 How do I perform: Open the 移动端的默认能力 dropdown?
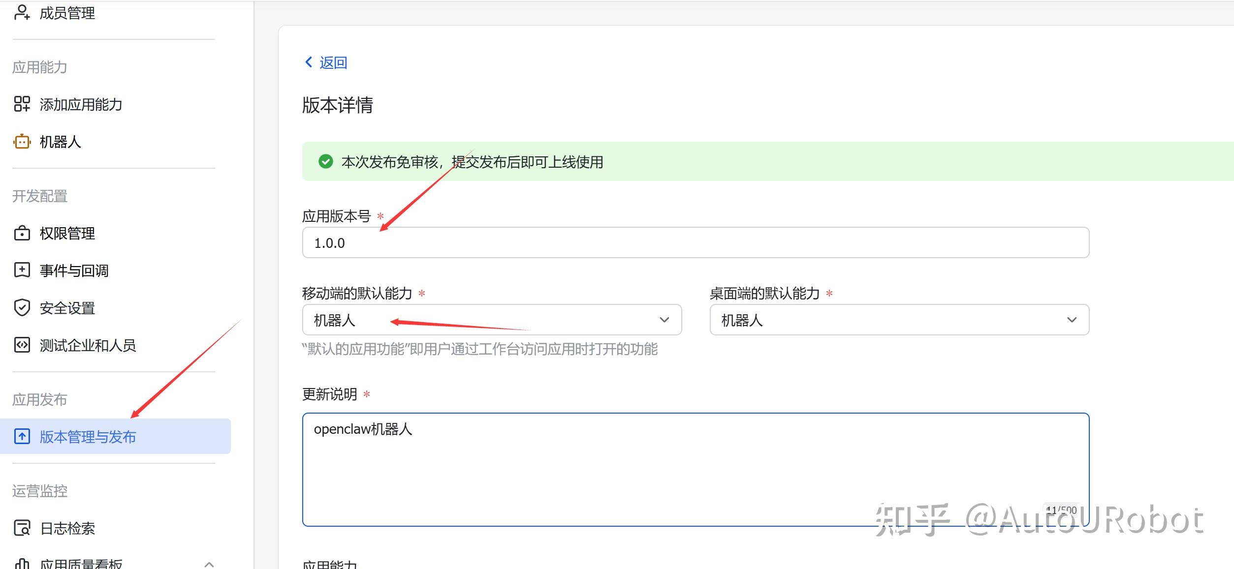tap(491, 320)
